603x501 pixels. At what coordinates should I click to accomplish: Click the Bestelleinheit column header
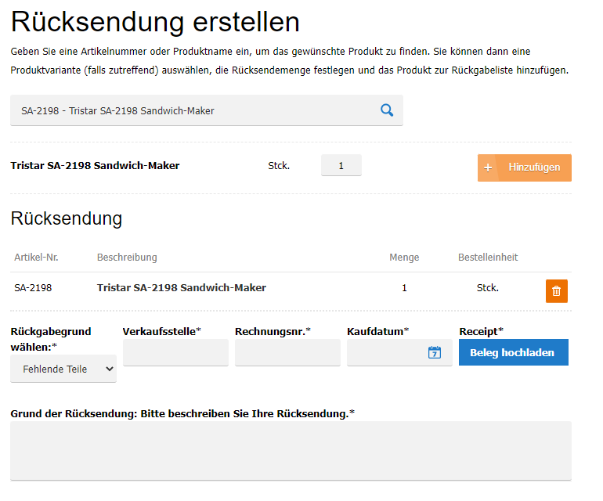point(488,258)
